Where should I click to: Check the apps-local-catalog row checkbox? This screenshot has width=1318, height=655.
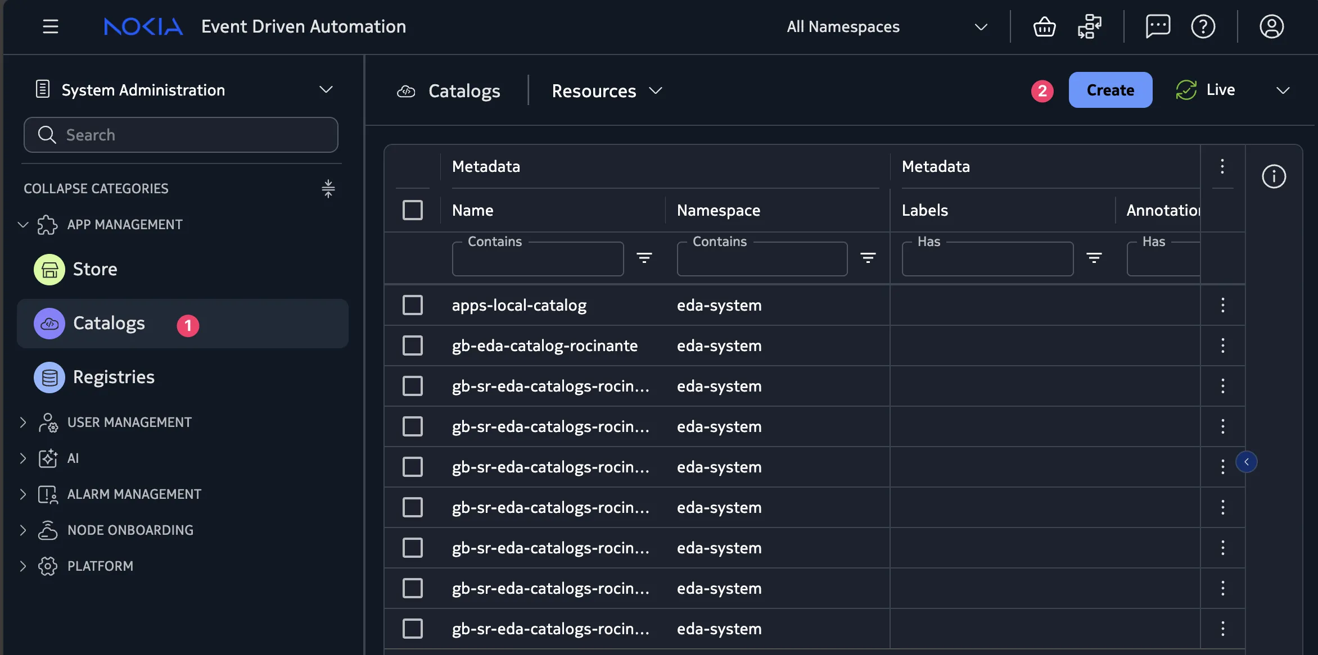click(413, 305)
